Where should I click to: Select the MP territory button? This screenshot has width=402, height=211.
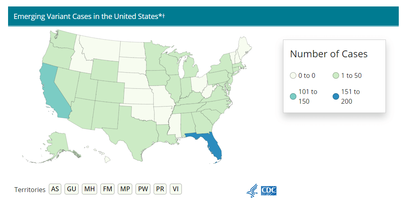point(125,189)
